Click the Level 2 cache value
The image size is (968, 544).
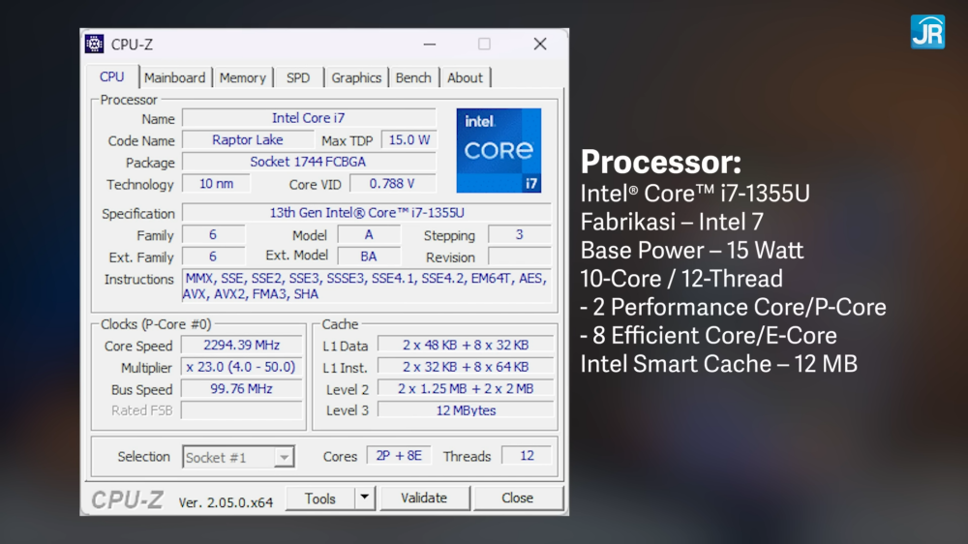(x=466, y=389)
